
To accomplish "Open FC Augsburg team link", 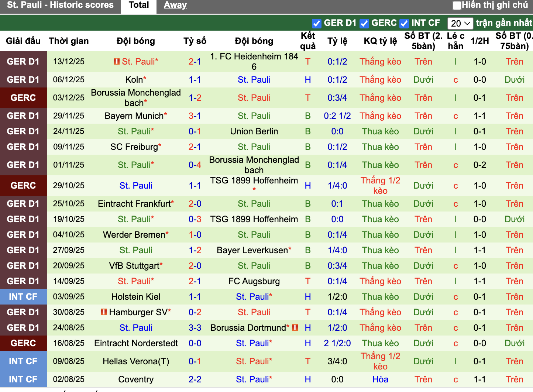I will (x=254, y=281).
